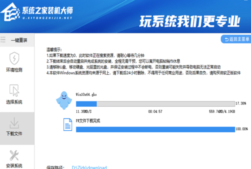
Task: Click the PE文件下载完成 progress bar
Action: [x=155, y=129]
